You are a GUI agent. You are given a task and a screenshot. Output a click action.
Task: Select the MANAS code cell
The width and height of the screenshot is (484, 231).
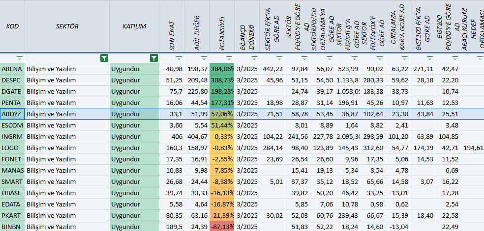click(x=12, y=170)
